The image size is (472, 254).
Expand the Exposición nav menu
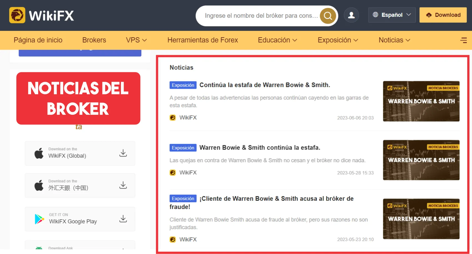pyautogui.click(x=338, y=40)
